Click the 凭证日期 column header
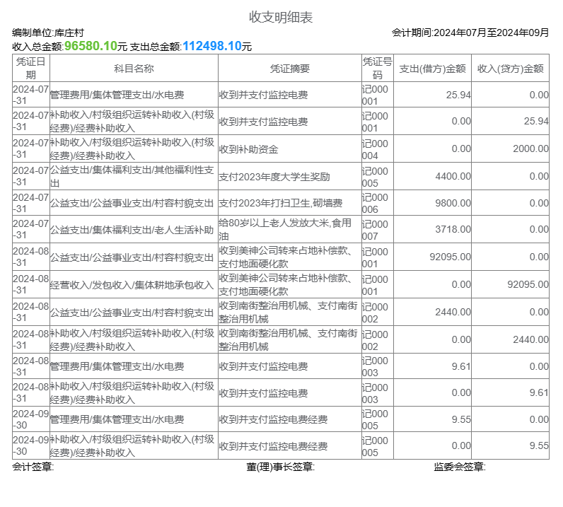This screenshot has width=563, height=507. point(31,69)
